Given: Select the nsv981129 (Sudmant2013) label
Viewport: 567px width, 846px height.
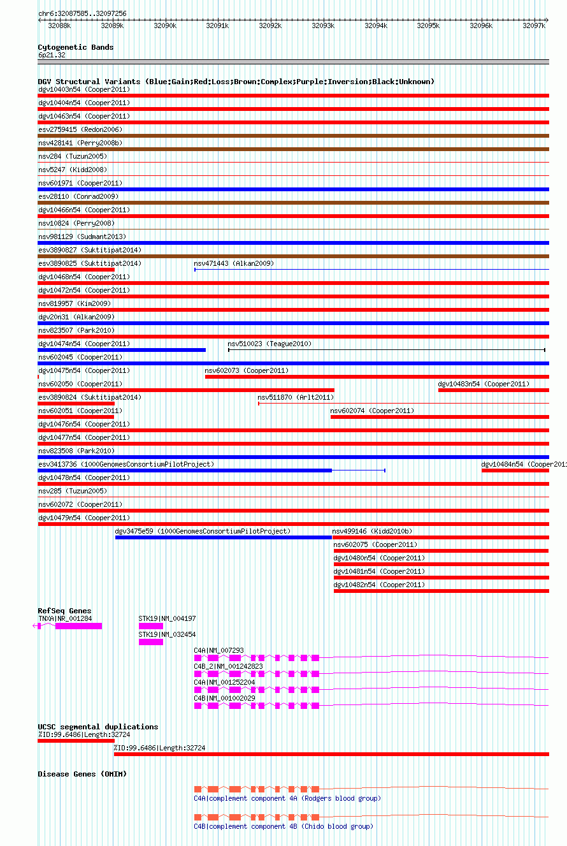Looking at the screenshot, I should click(82, 237).
